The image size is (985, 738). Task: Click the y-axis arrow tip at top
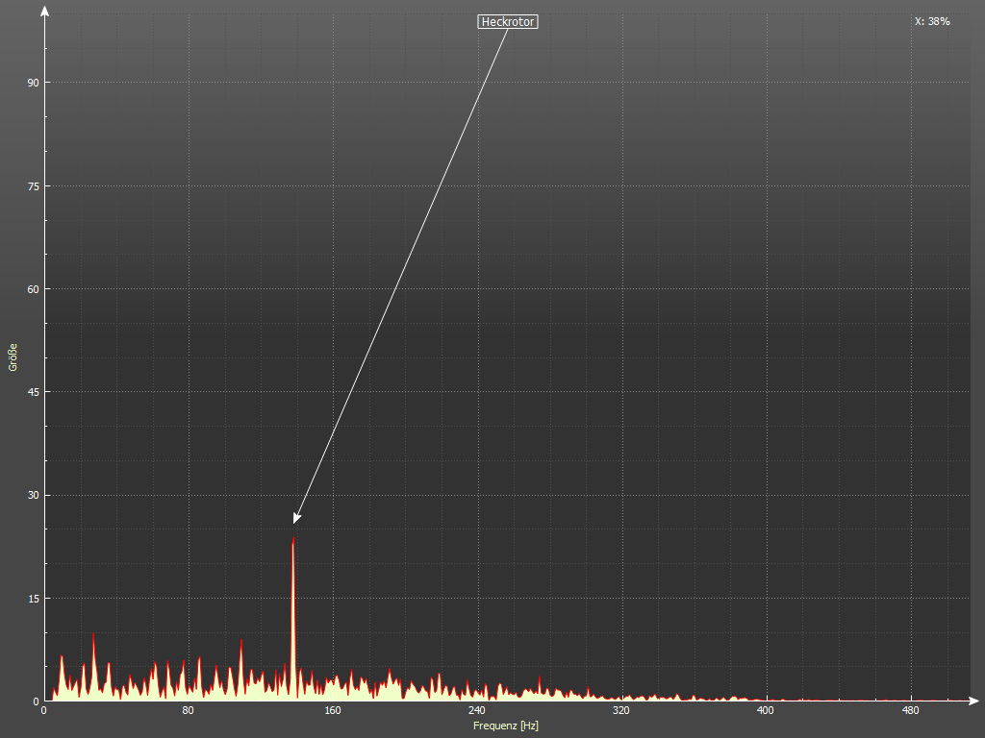(44, 10)
